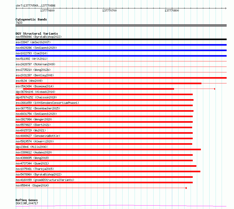Image resolution: width=234 pixels, height=209 pixels.
Task: Select dgv3676n106 (Alsmadi2014) variant label
Action: coord(35,92)
